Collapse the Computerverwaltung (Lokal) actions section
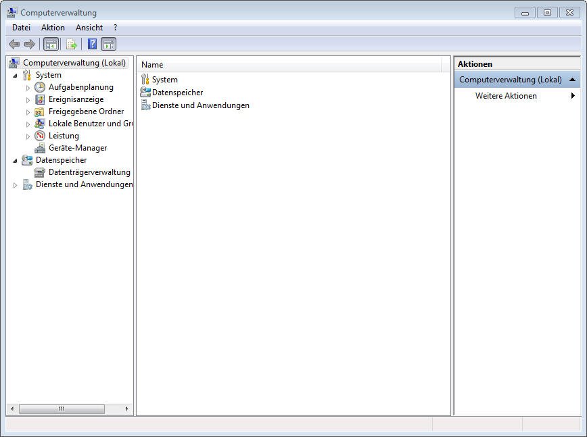587x437 pixels. click(572, 80)
